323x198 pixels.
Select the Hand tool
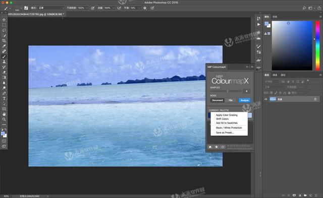(4, 114)
